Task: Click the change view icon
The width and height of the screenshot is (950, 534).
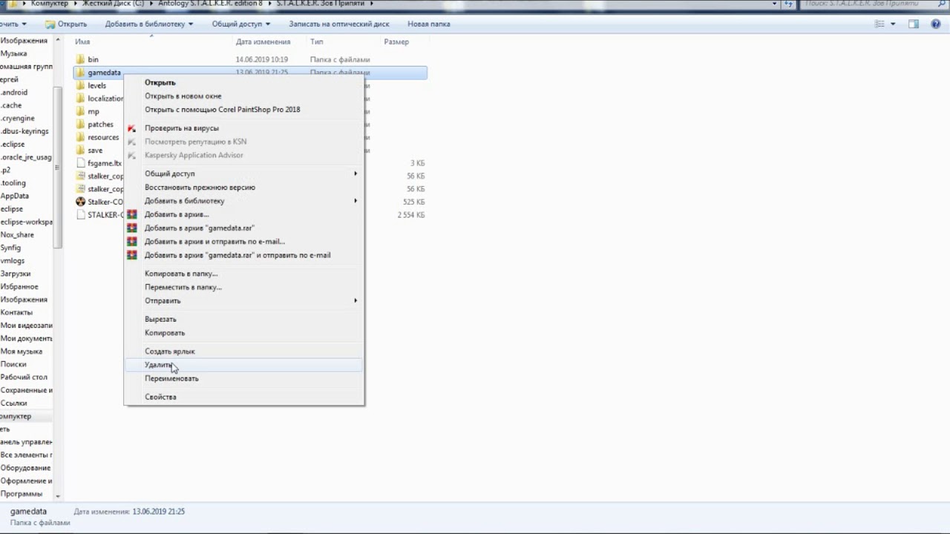Action: pyautogui.click(x=879, y=24)
